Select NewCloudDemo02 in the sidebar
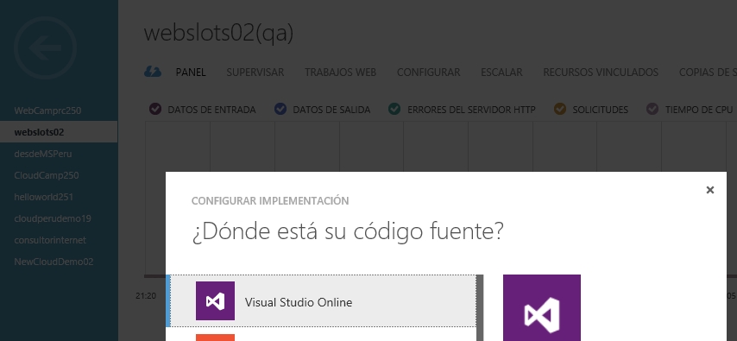The image size is (737, 341). (59, 262)
